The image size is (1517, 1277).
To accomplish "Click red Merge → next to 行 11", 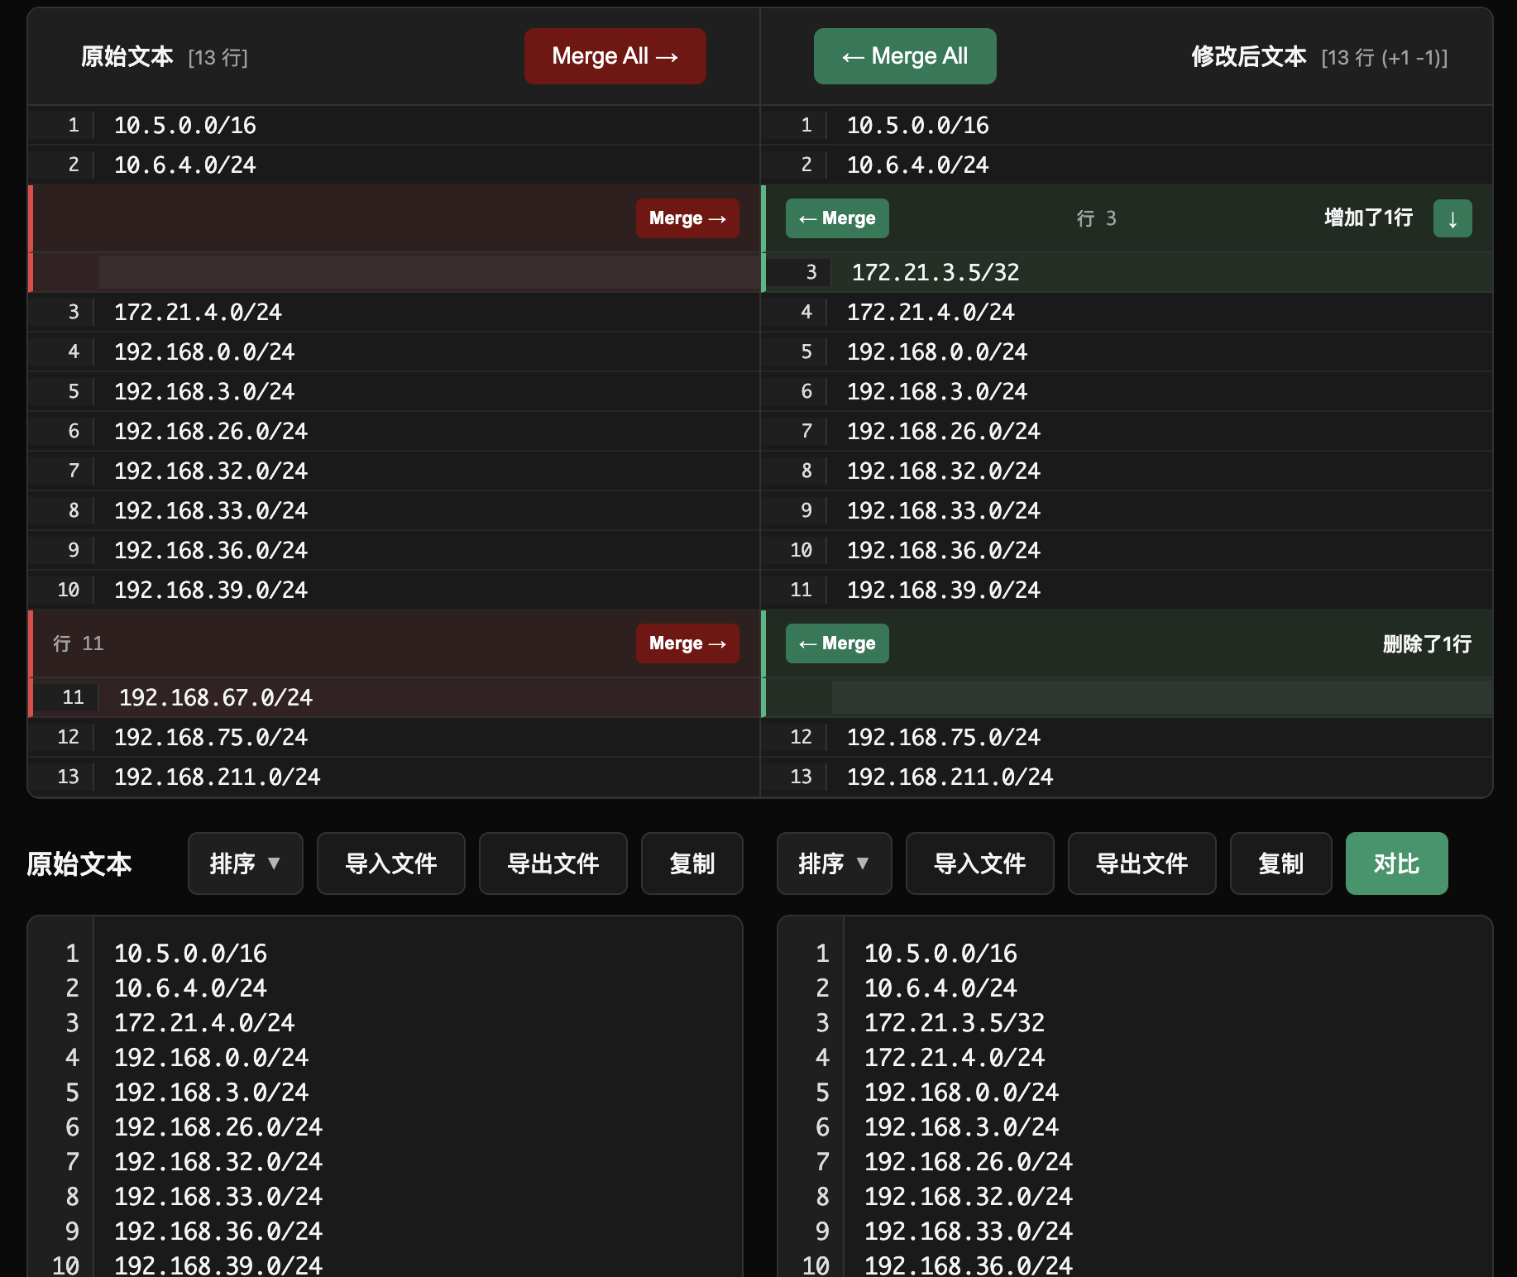I will click(687, 643).
